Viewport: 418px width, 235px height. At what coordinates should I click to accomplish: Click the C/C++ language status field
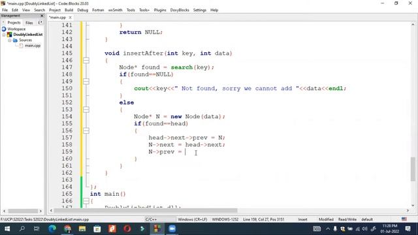pos(151,219)
